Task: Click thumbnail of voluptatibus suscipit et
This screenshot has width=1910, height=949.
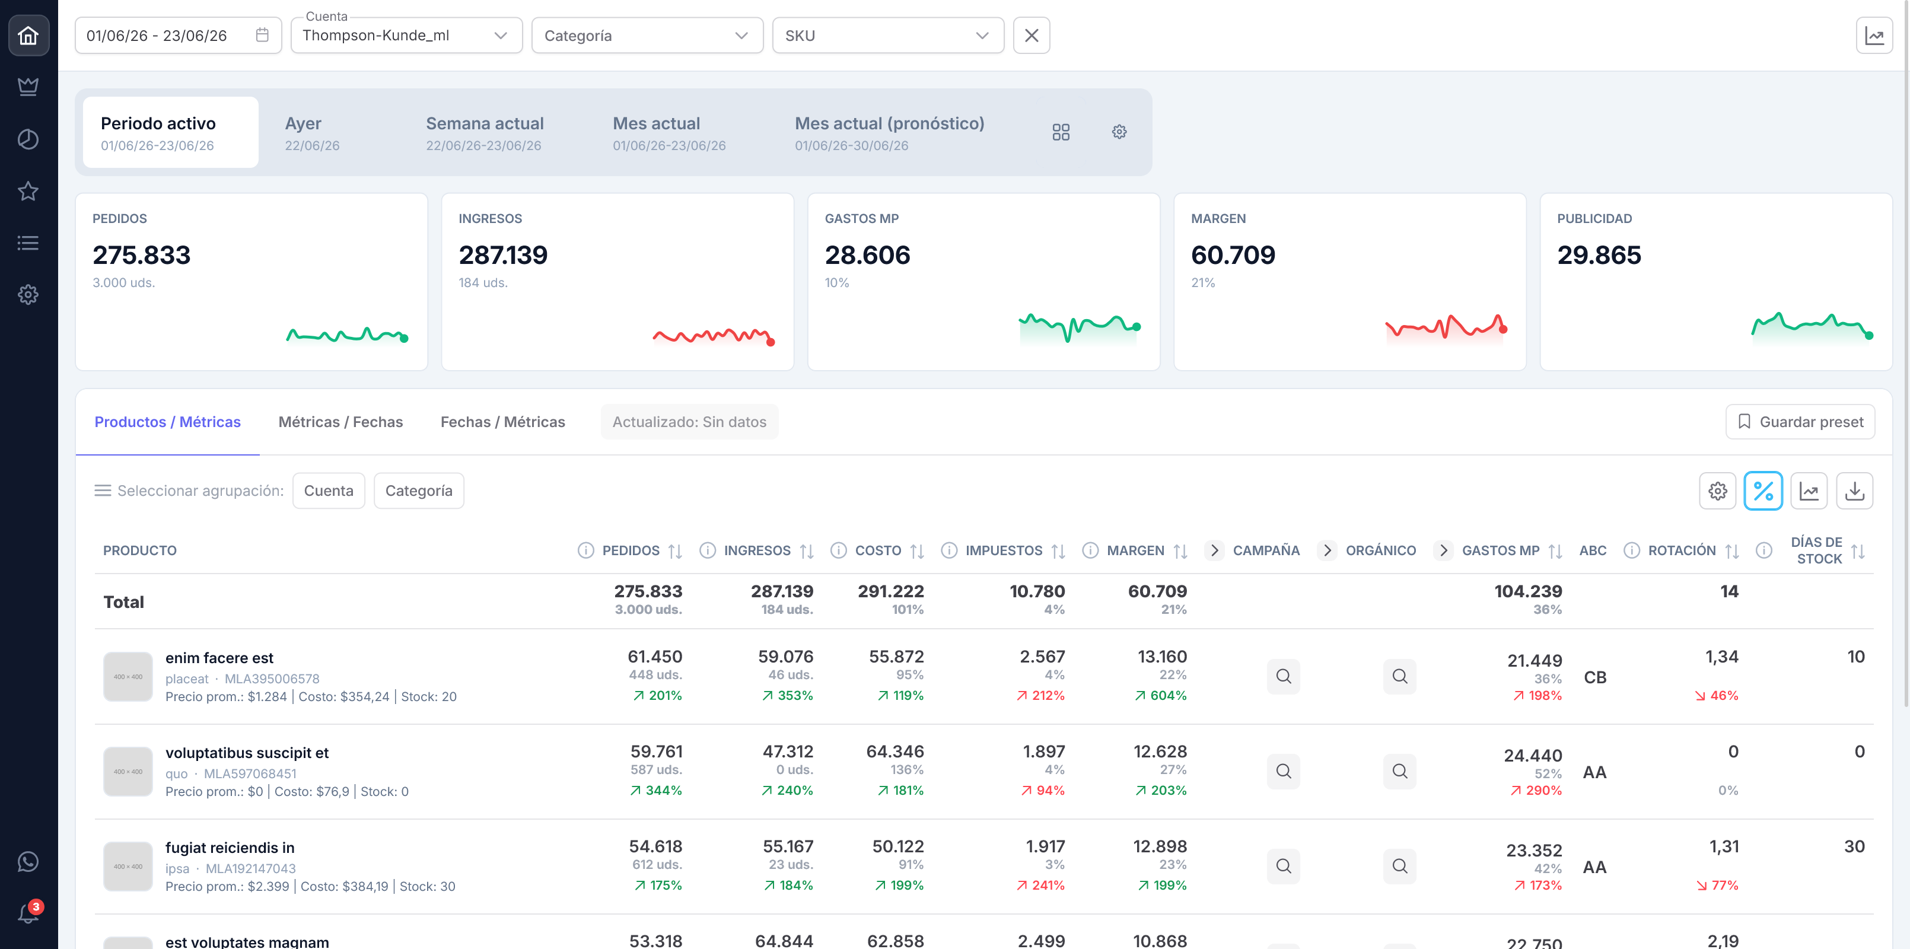Action: (128, 771)
